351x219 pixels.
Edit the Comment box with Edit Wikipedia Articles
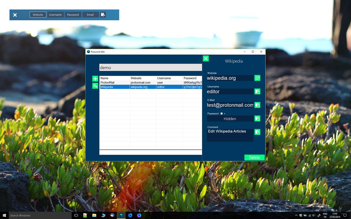pyautogui.click(x=230, y=135)
